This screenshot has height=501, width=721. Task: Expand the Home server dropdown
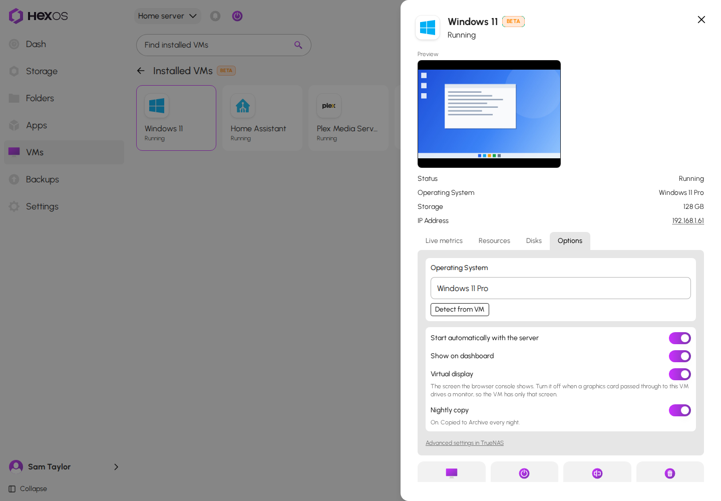pos(168,16)
